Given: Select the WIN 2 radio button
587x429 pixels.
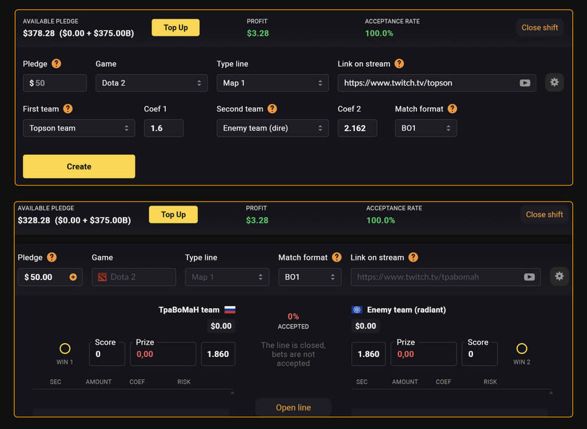Looking at the screenshot, I should click(x=521, y=349).
